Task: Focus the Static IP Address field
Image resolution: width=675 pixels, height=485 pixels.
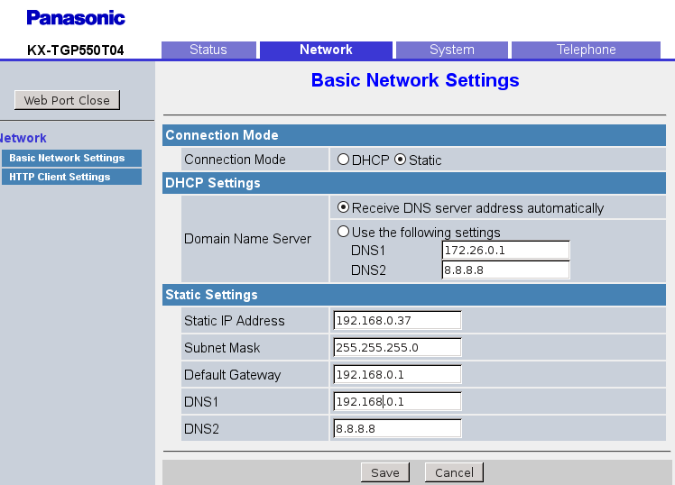Action: (397, 321)
